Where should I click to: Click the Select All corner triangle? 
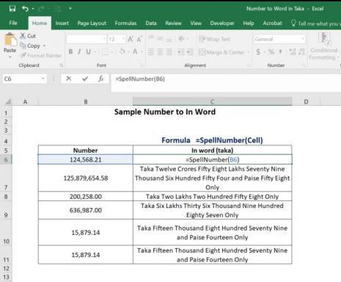pos(8,101)
